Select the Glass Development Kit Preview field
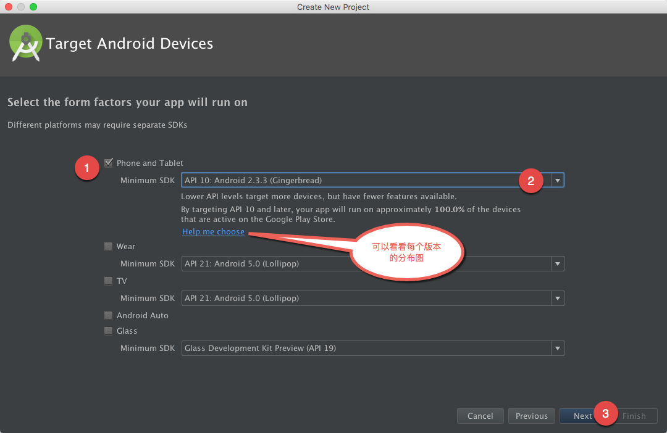 tap(371, 348)
